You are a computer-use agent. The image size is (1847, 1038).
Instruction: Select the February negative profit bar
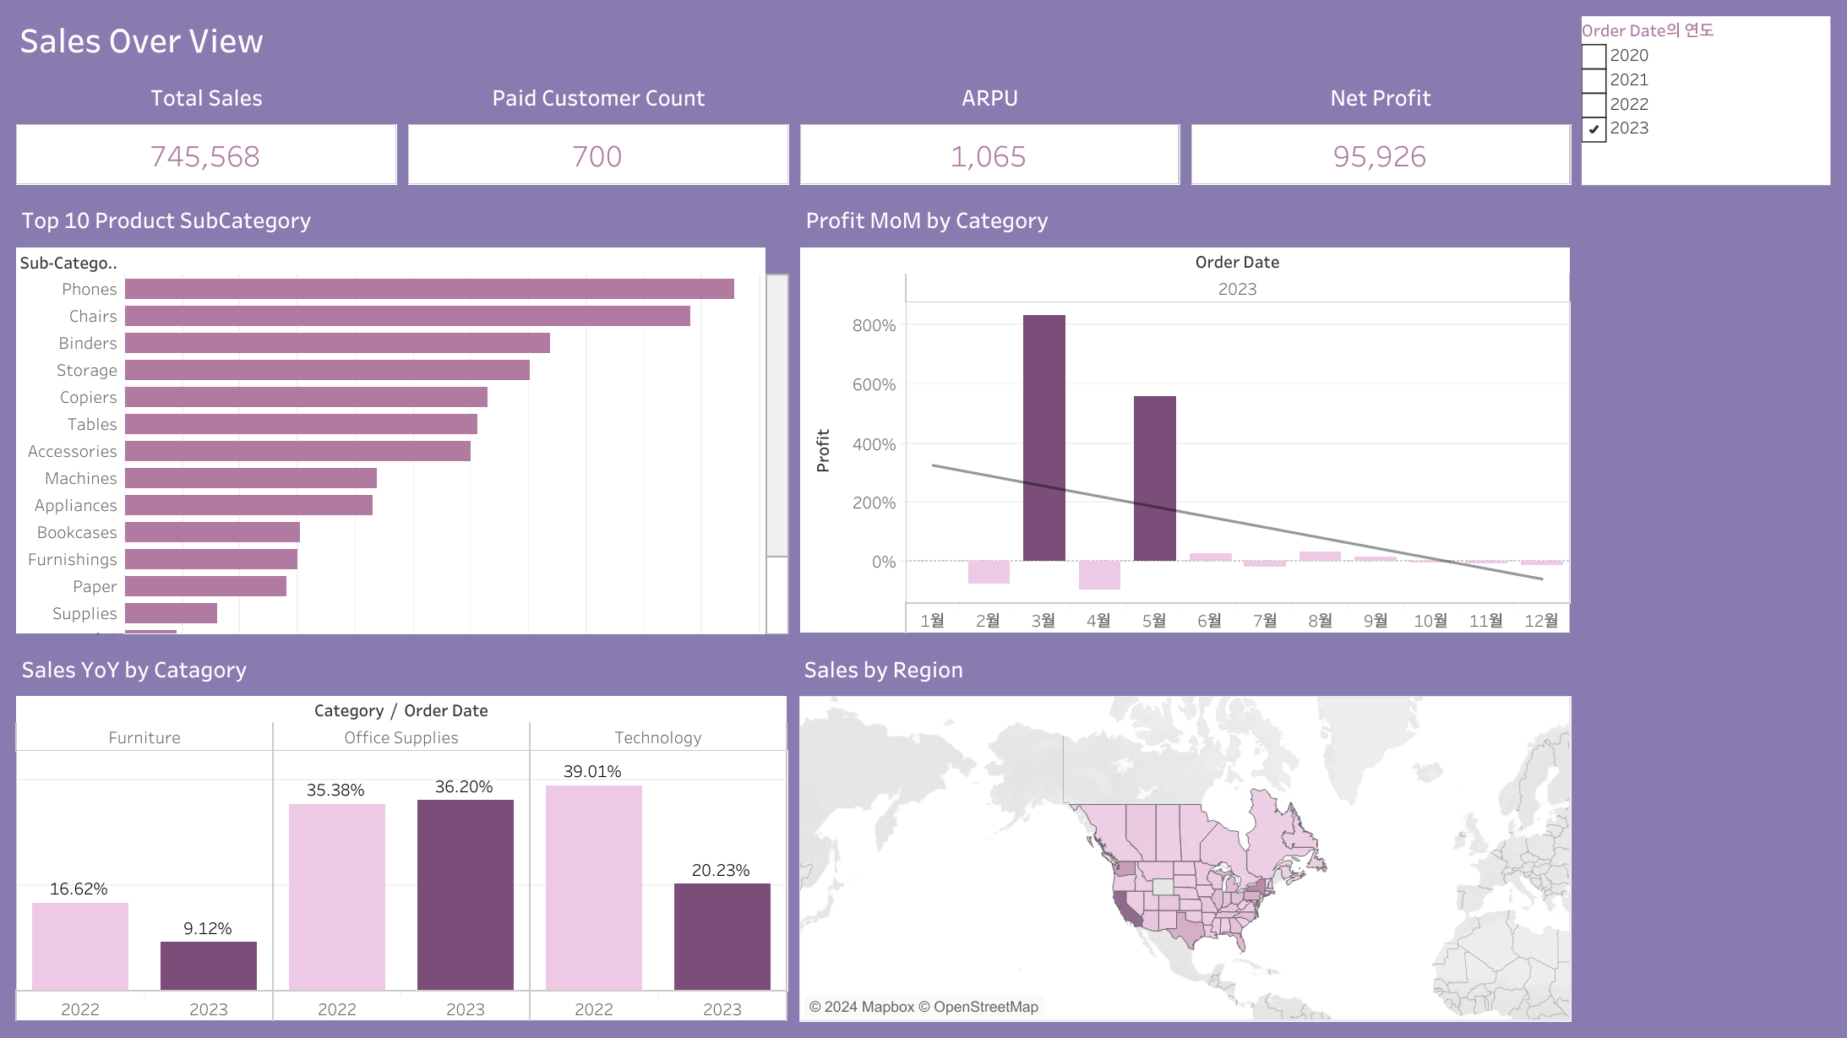coord(989,572)
